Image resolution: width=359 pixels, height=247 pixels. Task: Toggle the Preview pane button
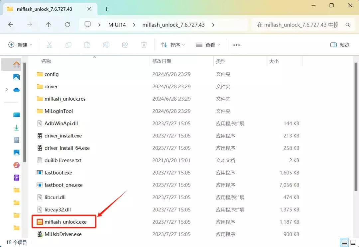[340, 45]
